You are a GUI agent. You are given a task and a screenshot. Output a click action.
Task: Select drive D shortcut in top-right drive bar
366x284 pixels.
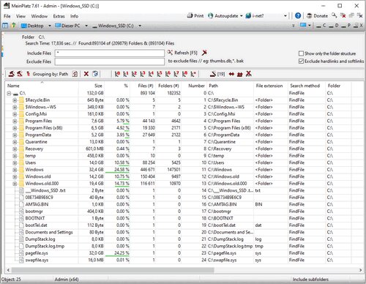click(334, 26)
